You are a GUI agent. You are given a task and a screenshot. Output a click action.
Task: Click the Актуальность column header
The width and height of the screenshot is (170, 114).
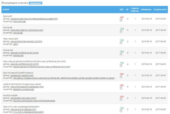[x=160, y=10]
